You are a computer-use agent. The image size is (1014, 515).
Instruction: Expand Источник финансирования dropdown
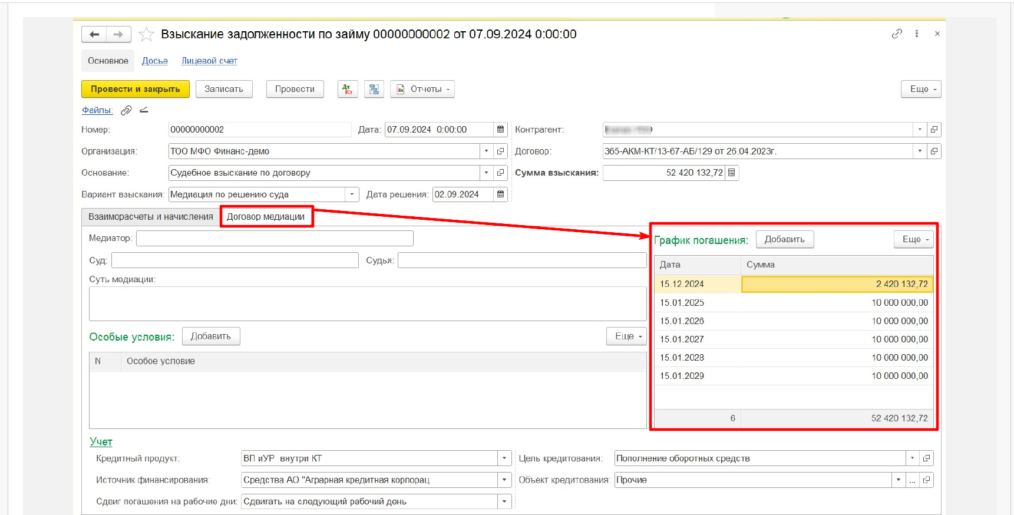504,480
